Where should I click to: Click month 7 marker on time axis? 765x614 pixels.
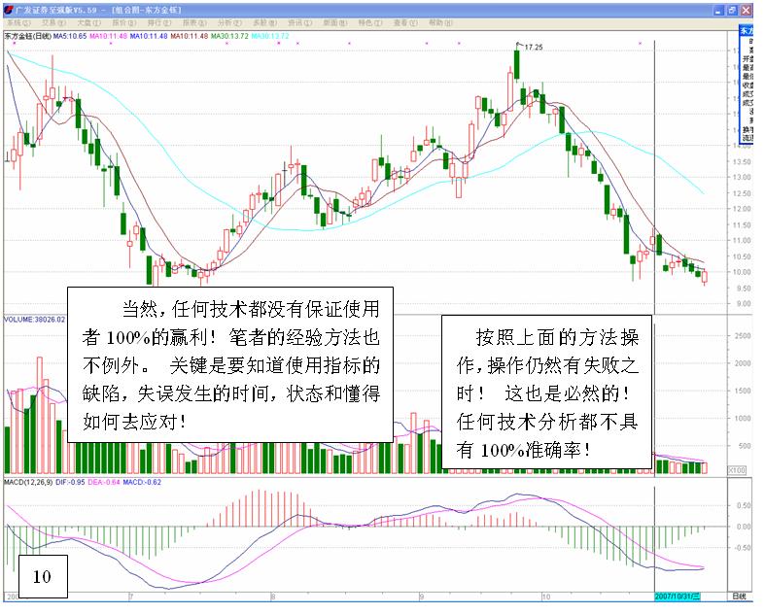tap(131, 597)
